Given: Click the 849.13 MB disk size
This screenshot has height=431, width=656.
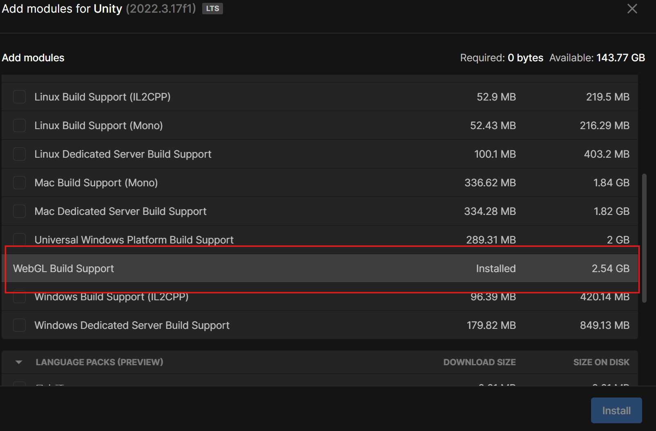Looking at the screenshot, I should (x=605, y=325).
